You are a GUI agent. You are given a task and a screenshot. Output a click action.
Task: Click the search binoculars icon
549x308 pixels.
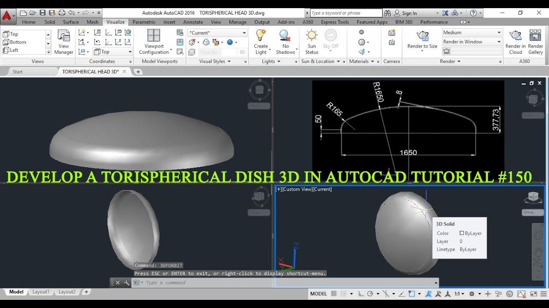387,13
